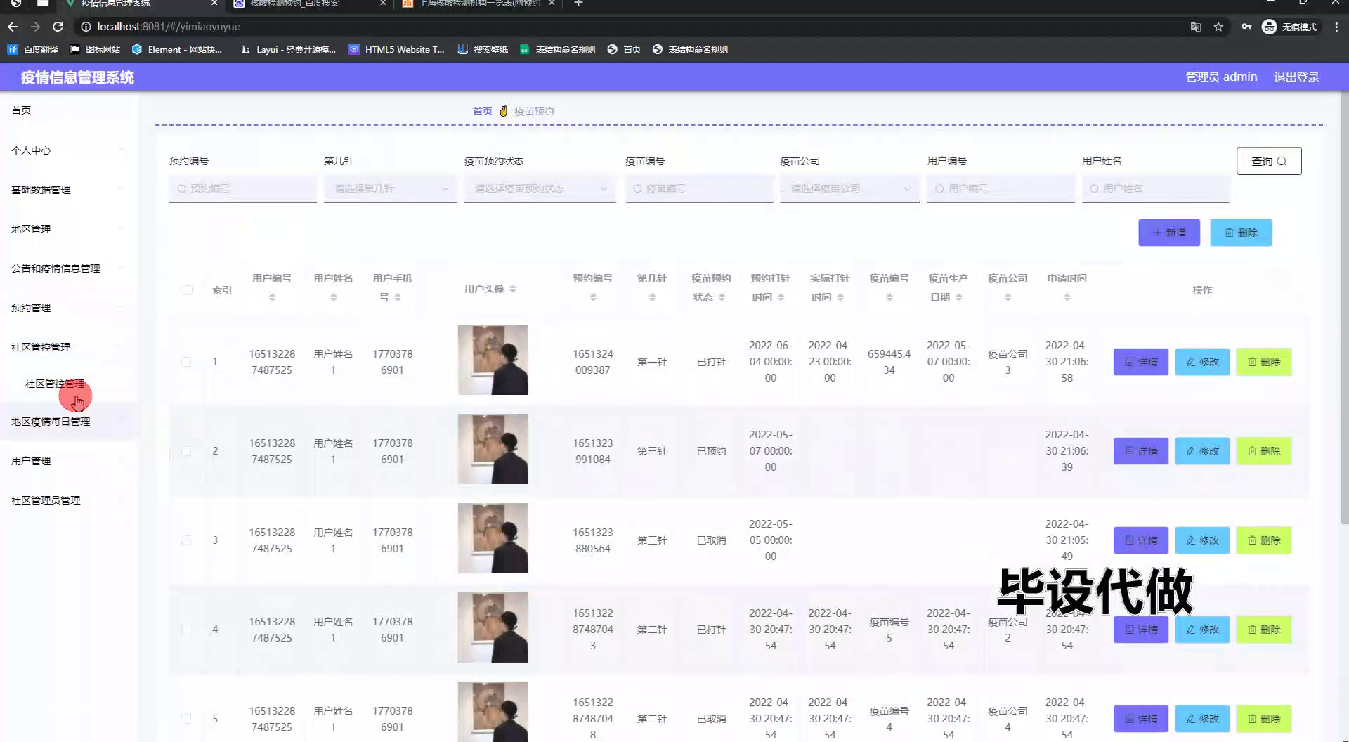Image resolution: width=1349 pixels, height=742 pixels.
Task: Open the browser three-dot menu
Action: point(1336,27)
